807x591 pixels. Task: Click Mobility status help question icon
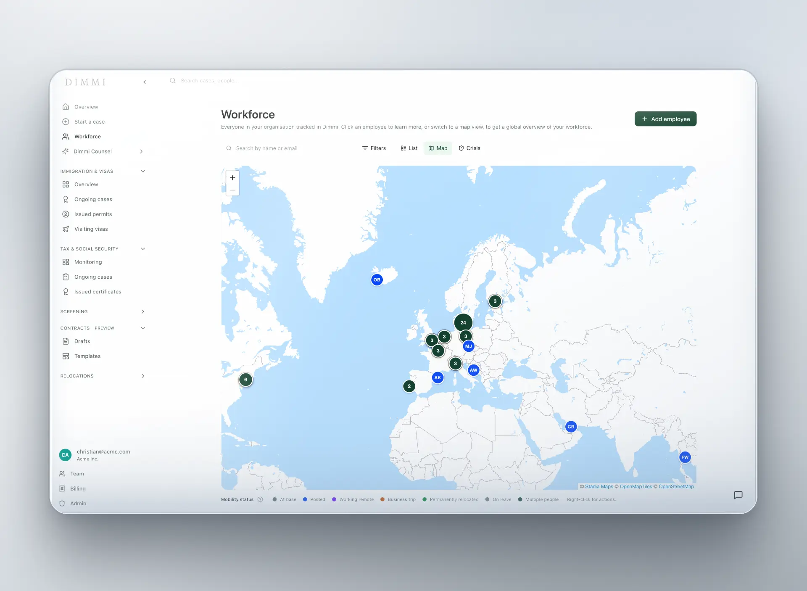[260, 499]
